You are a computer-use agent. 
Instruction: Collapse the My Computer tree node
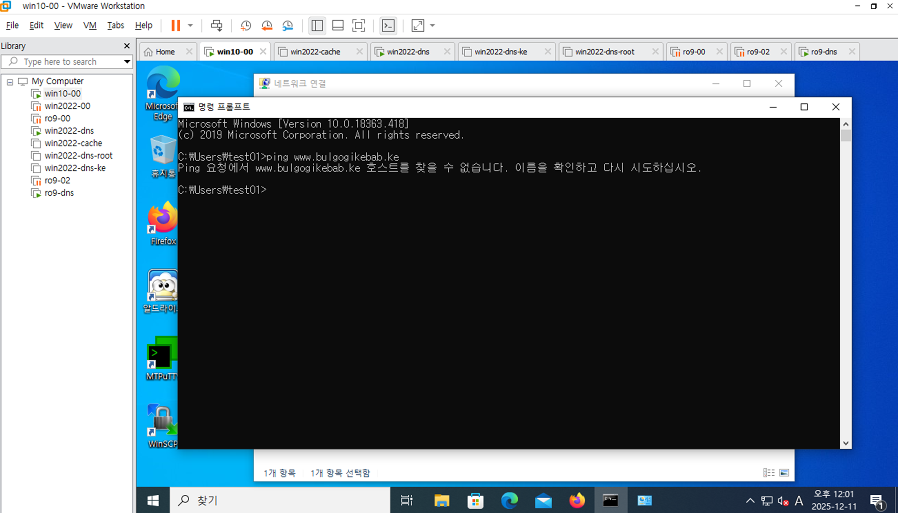(10, 82)
